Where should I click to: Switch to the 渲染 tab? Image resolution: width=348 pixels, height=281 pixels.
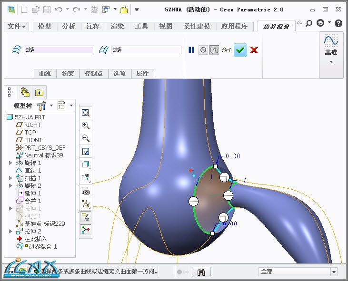point(118,26)
